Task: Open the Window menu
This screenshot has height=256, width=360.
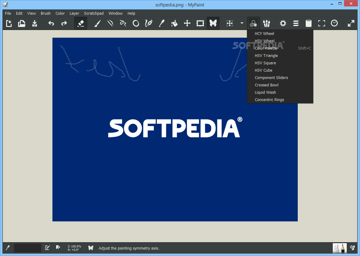Action: pos(116,13)
